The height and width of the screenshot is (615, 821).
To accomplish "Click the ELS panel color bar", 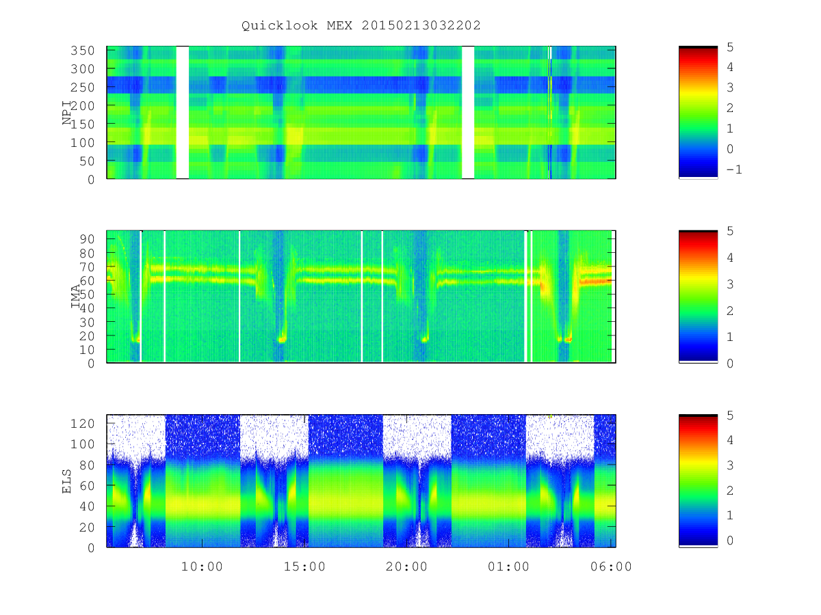I will point(698,481).
